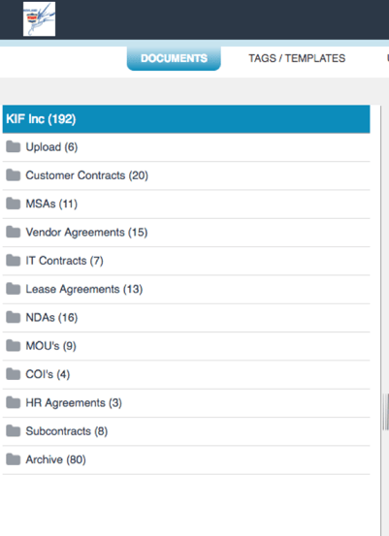This screenshot has height=536, width=389.
Task: Click the company logo in header
Action: pos(39,18)
